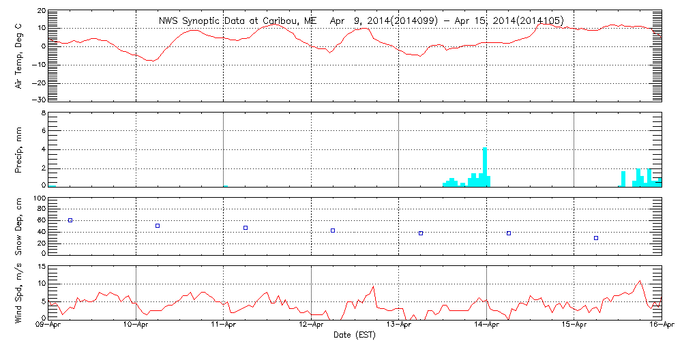Click the '12-Apr' date tick label

tap(311, 326)
